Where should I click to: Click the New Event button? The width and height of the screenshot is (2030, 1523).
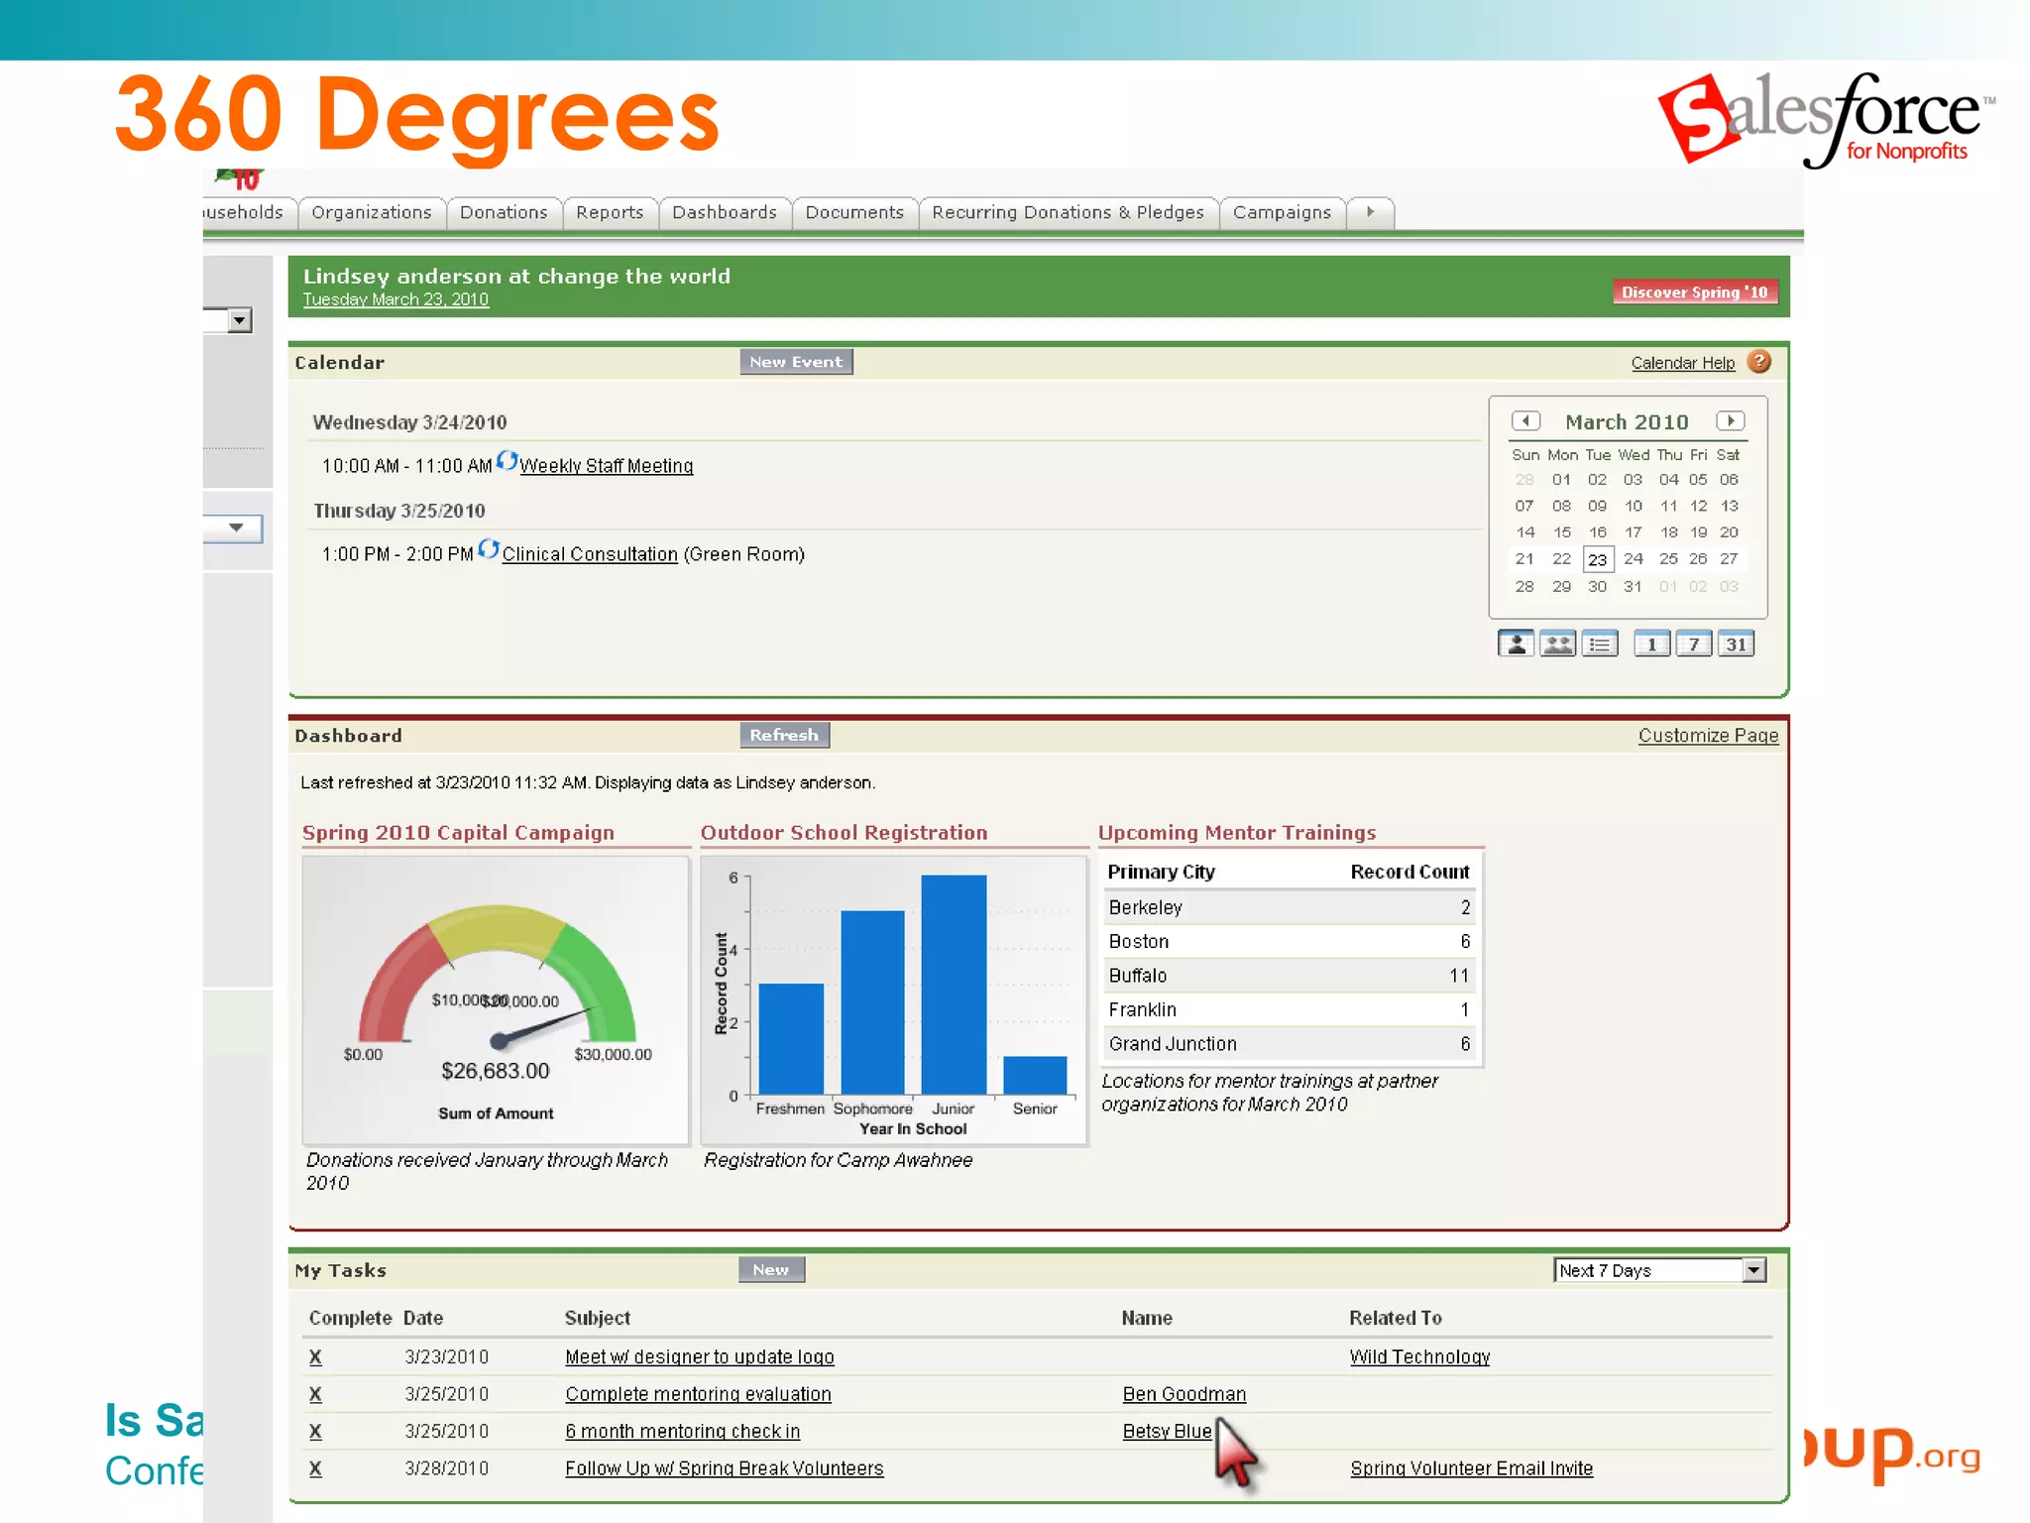(796, 362)
